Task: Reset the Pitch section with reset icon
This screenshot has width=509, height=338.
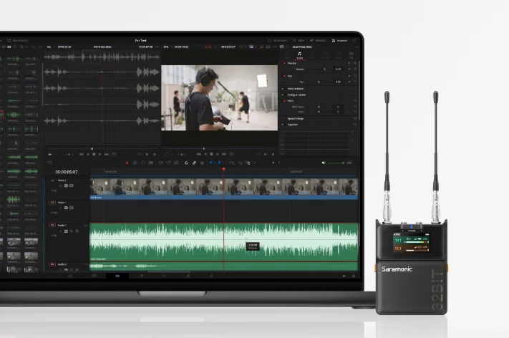Action: pyautogui.click(x=355, y=101)
